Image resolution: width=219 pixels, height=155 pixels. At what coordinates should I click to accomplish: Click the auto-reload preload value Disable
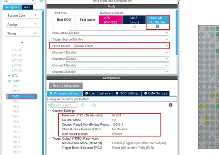117,134
